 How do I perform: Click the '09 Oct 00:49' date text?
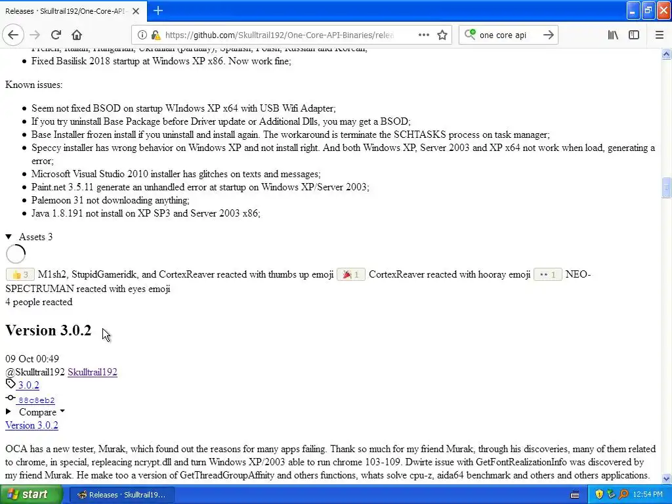(32, 359)
